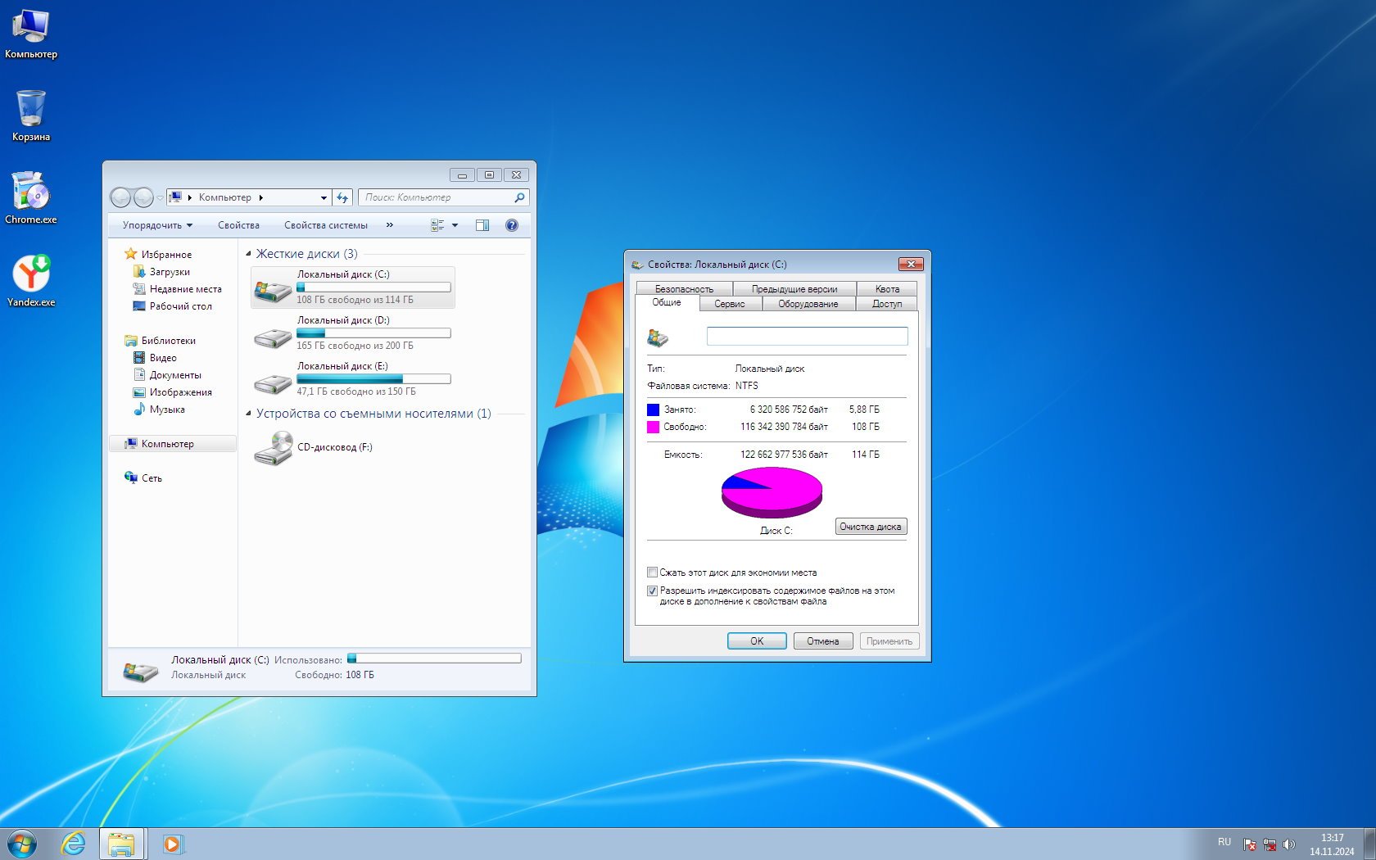The height and width of the screenshot is (860, 1376).
Task: Uncheck the allow file indexing checkbox
Action: coord(653,591)
